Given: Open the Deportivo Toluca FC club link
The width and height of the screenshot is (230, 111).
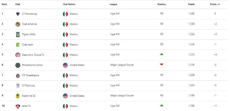Looking at the screenshot, I should pos(33,55).
